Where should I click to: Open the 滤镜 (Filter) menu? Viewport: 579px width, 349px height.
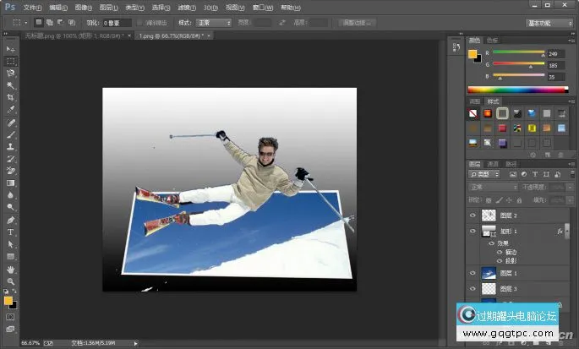pos(184,7)
